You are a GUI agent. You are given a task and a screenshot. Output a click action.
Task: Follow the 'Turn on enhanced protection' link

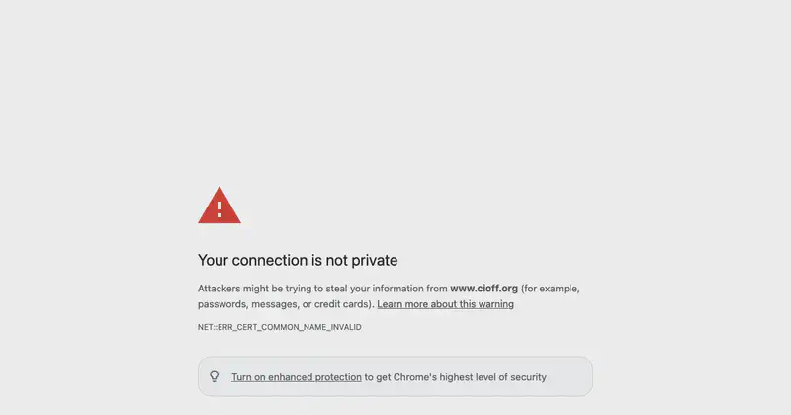coord(297,377)
